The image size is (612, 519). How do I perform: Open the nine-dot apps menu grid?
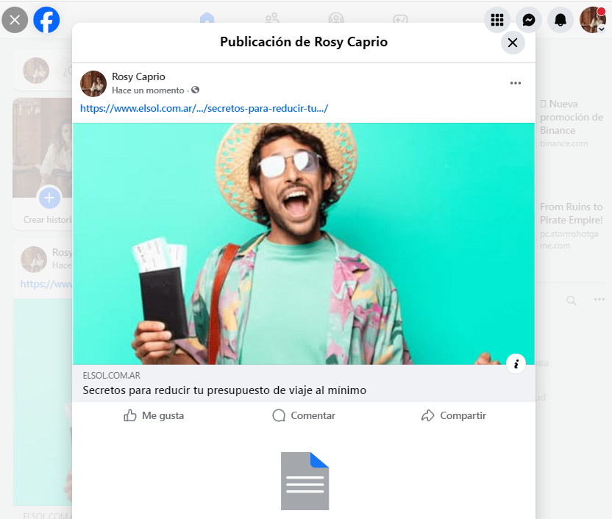497,20
